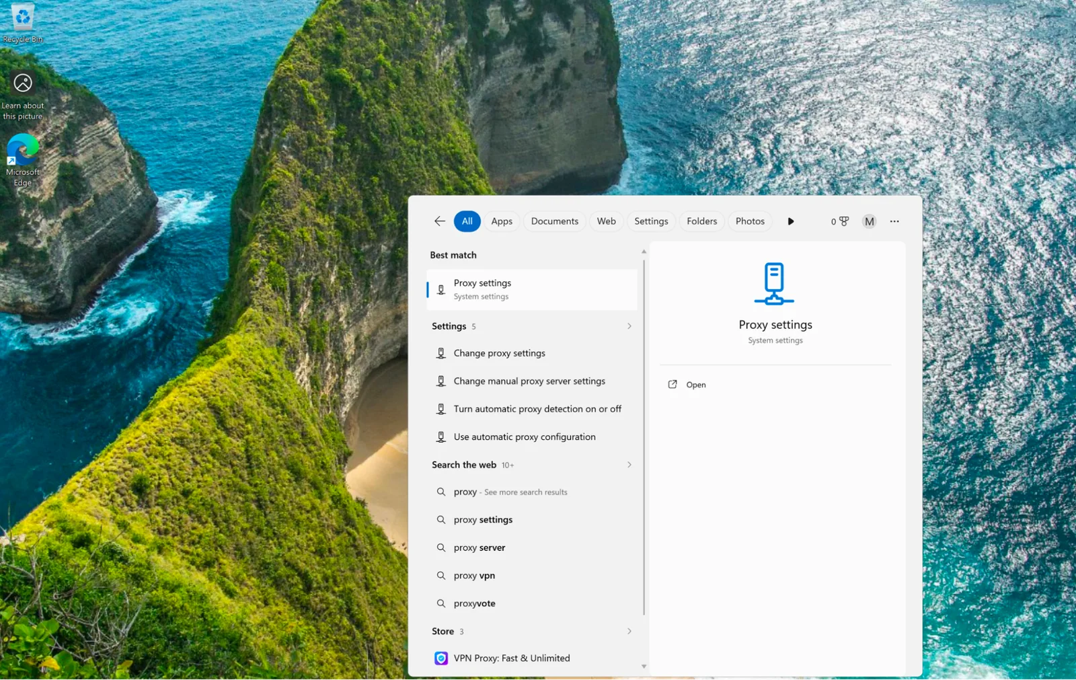Expand the Search the web results chevron
The image size is (1076, 680).
pyautogui.click(x=629, y=465)
